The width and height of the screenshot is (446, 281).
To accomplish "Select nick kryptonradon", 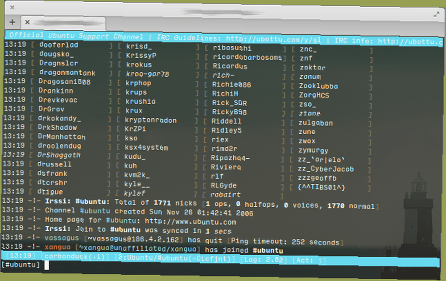I will 151,120.
